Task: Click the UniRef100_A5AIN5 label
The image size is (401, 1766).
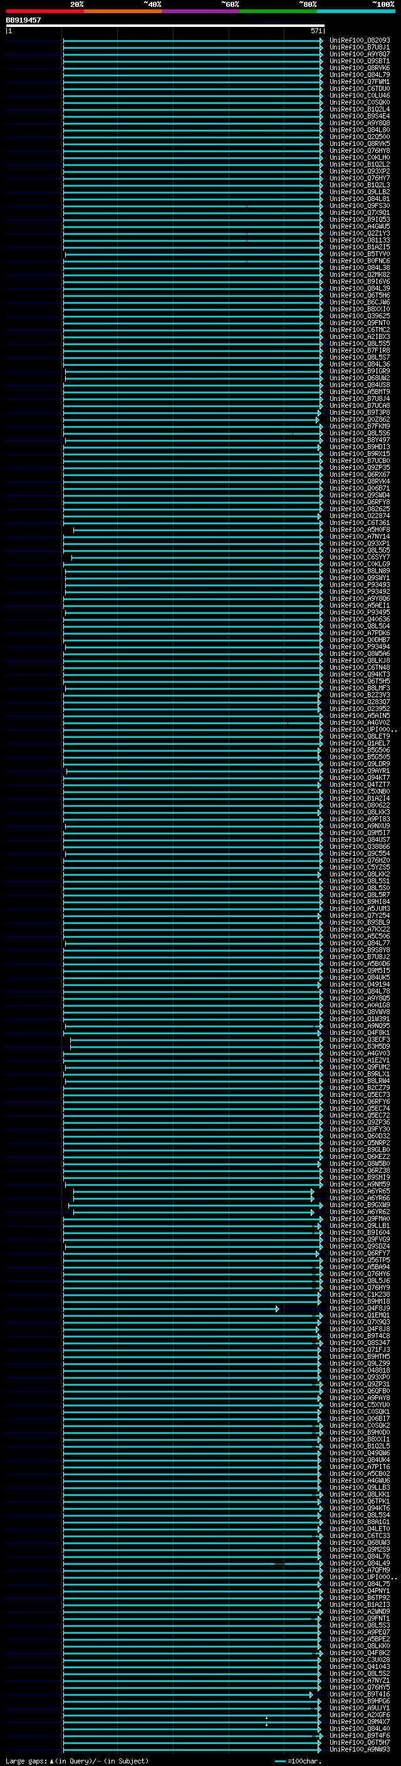Action: (x=359, y=715)
